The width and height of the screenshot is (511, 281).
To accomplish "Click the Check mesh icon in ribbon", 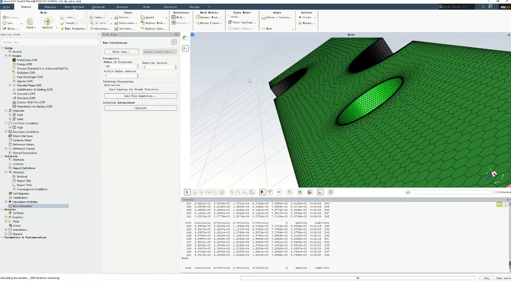I will pyautogui.click(x=29, y=22).
